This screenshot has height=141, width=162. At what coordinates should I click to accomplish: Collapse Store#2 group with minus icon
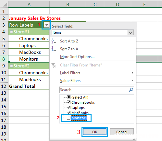tap(11, 66)
